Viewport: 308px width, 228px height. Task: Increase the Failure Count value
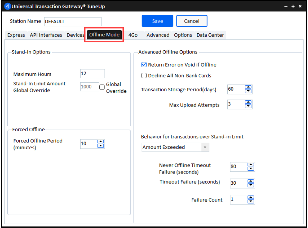coord(251,197)
